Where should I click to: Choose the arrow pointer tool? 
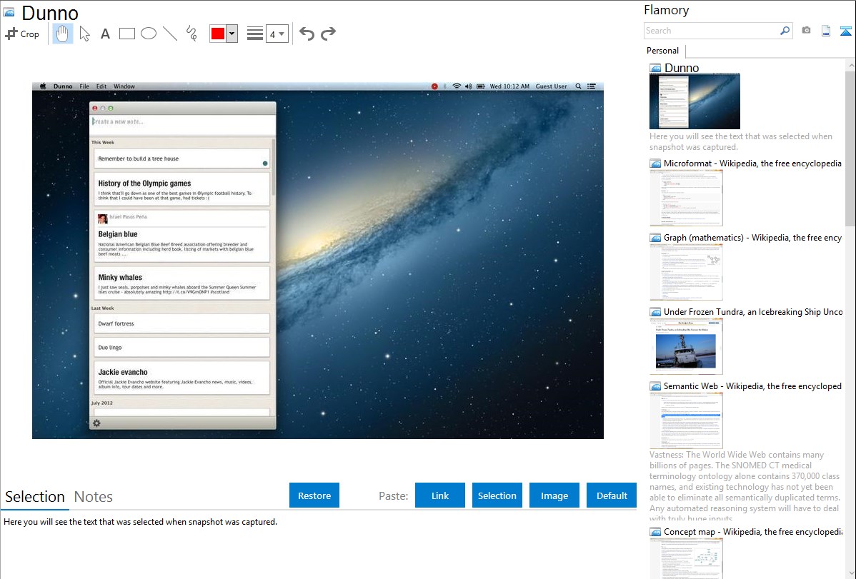pyautogui.click(x=84, y=34)
